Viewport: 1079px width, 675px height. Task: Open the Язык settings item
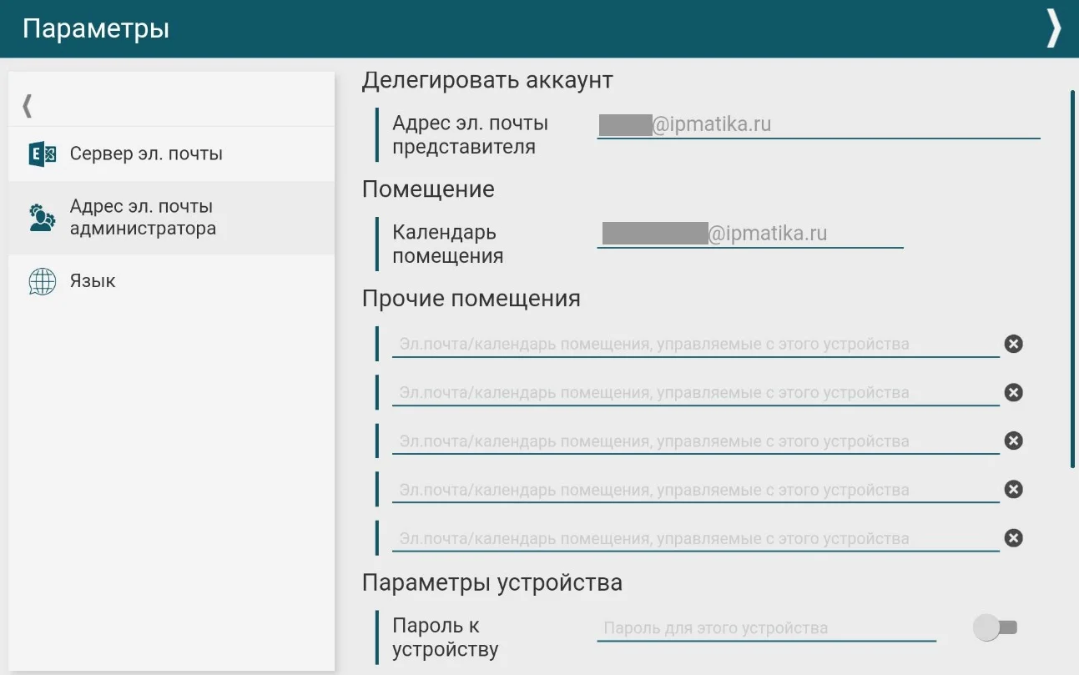(93, 281)
